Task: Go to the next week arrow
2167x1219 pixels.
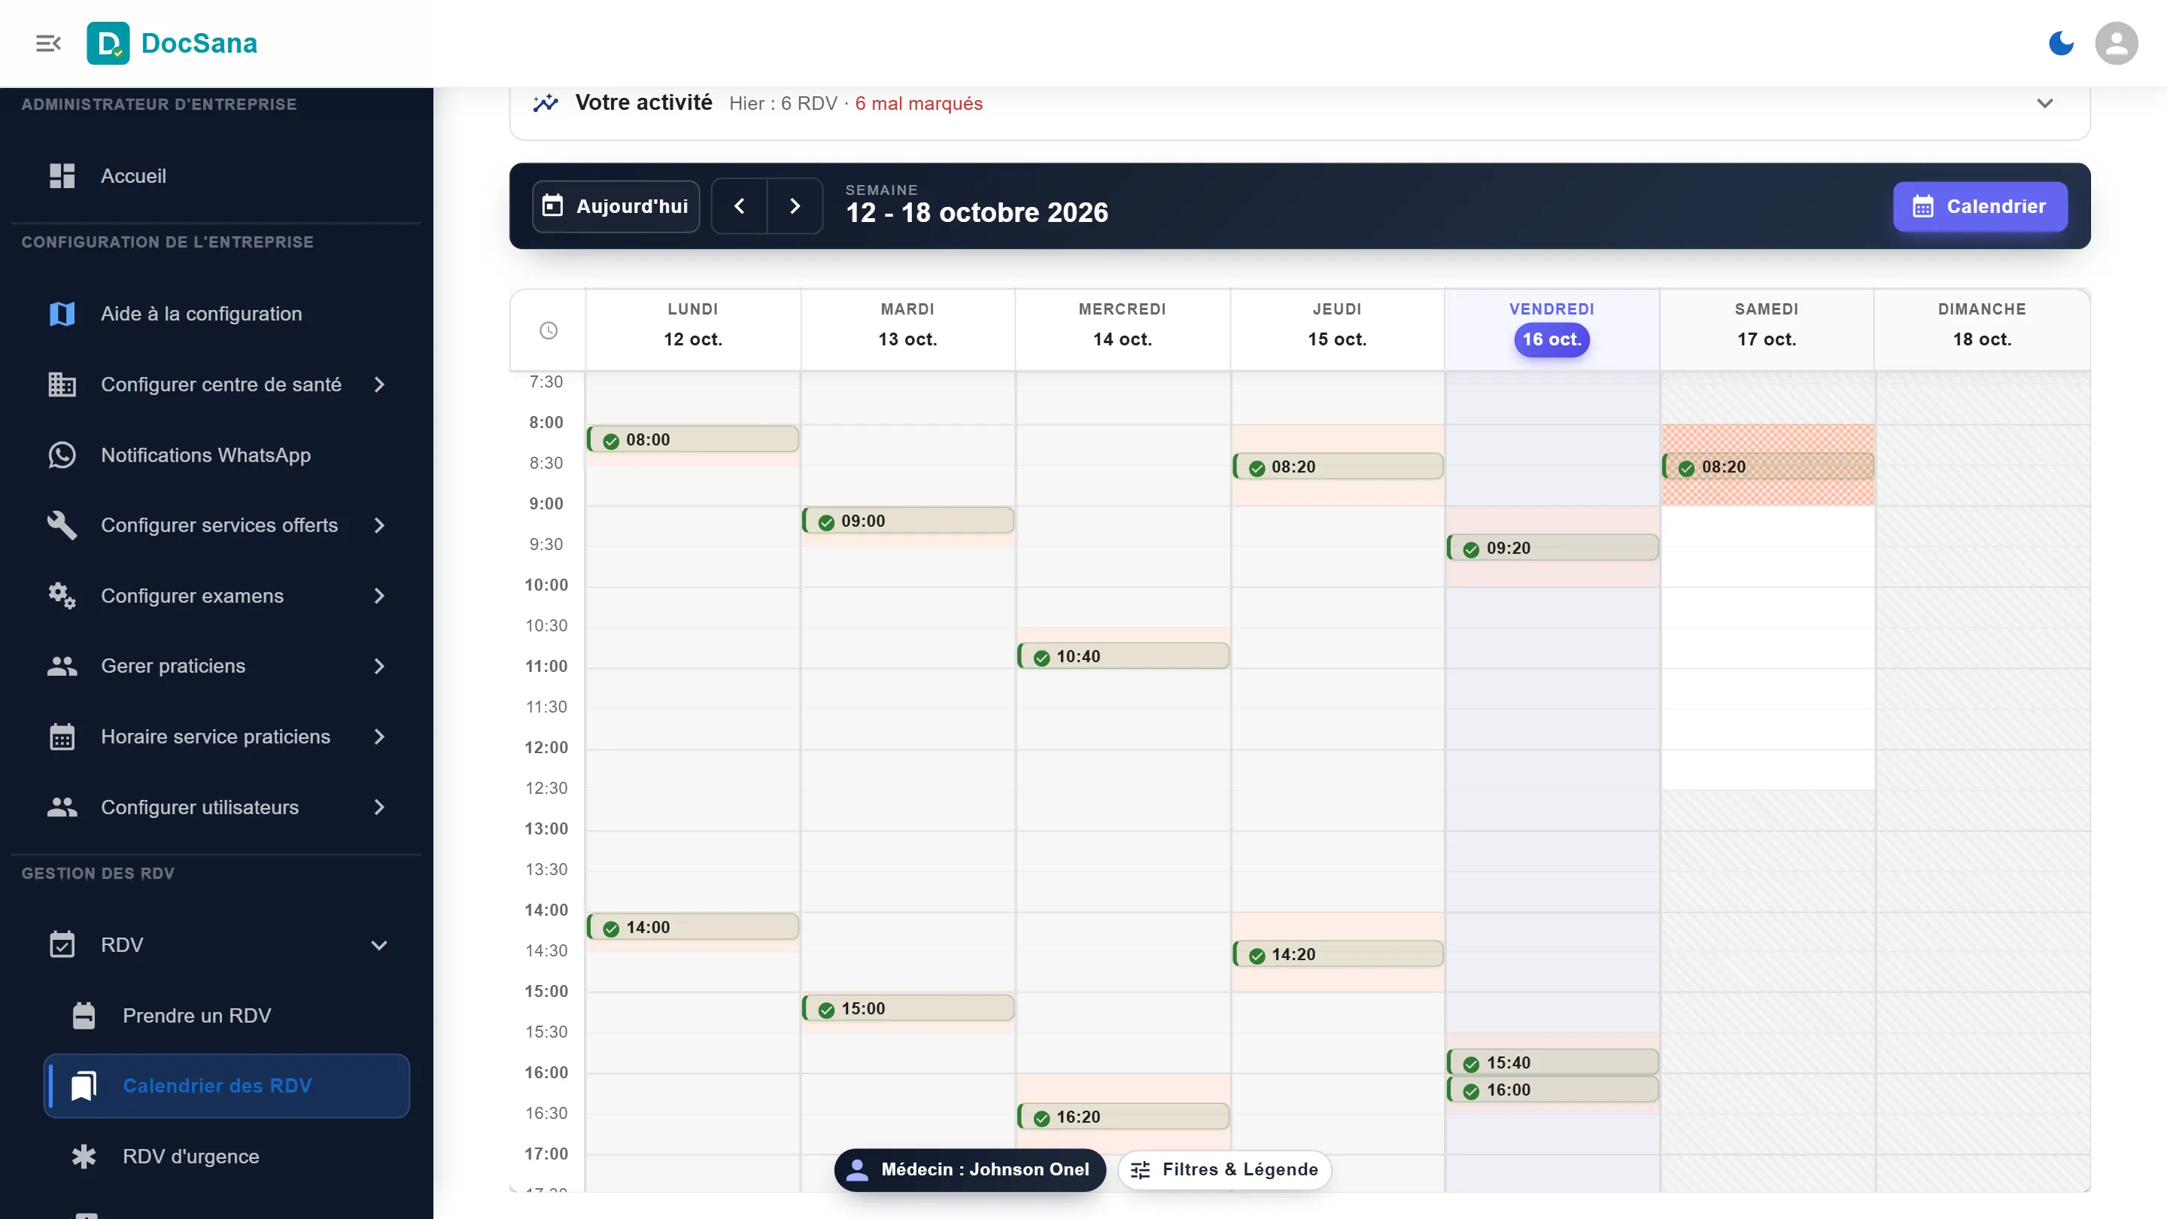Action: coord(794,206)
